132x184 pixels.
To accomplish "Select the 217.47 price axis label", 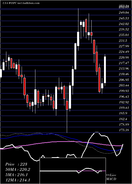I will coord(124,63).
